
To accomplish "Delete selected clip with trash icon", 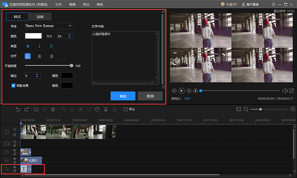I will [x=53, y=110].
